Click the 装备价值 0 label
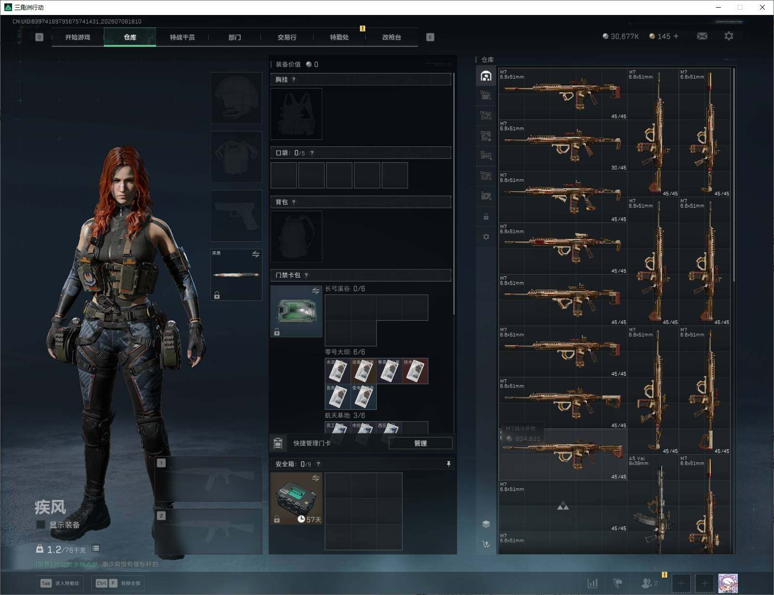774x595 pixels. click(x=297, y=64)
